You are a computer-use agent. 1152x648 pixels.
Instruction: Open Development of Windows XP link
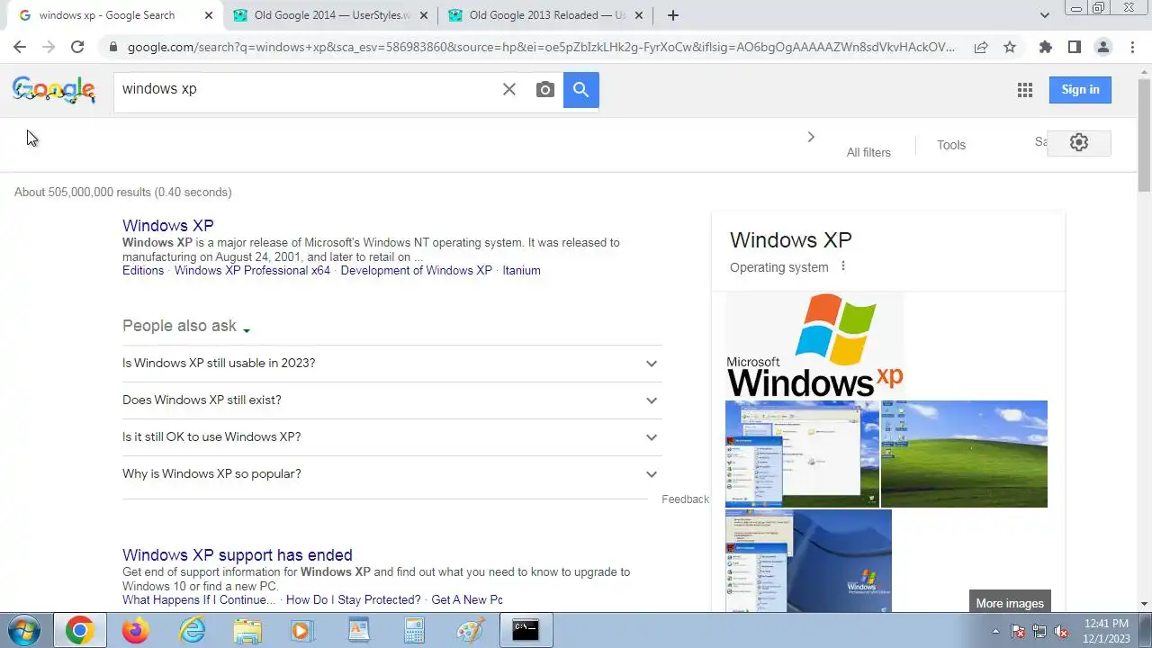[x=417, y=270]
